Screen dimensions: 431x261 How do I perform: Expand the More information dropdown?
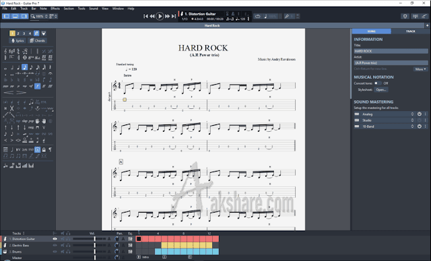tap(420, 69)
